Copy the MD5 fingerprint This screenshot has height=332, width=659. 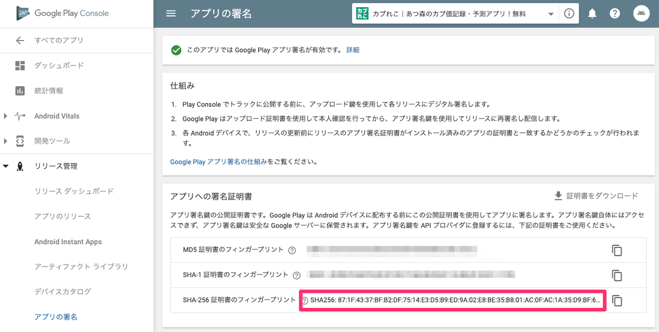617,250
